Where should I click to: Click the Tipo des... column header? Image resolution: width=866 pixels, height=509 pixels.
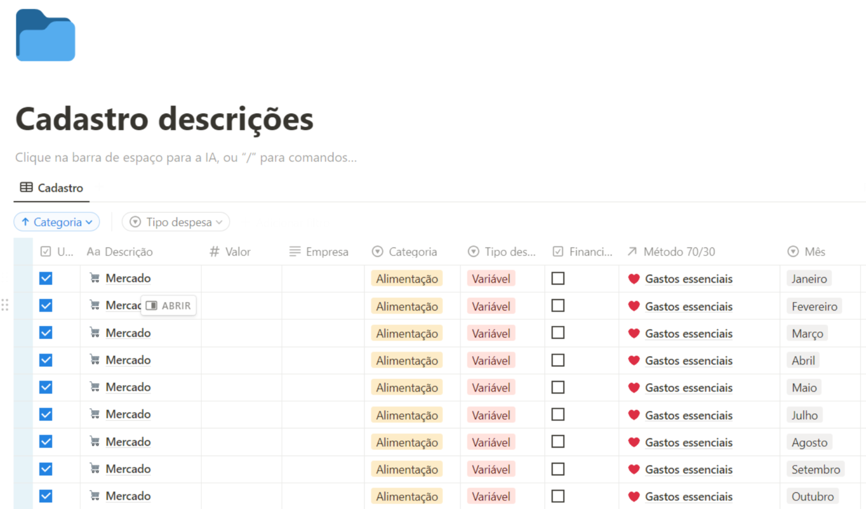click(502, 252)
